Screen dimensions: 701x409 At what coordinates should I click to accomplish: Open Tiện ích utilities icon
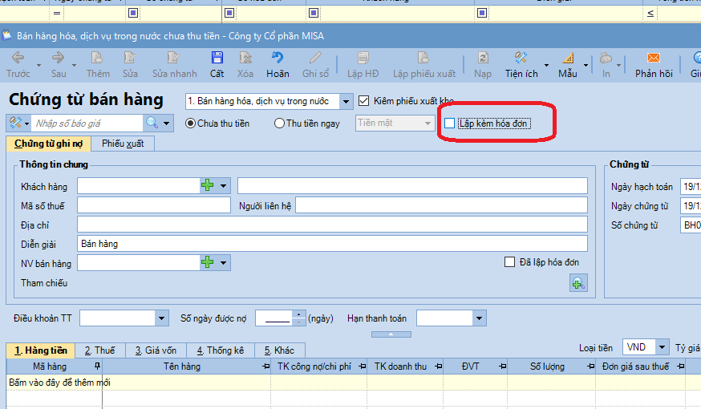[521, 58]
